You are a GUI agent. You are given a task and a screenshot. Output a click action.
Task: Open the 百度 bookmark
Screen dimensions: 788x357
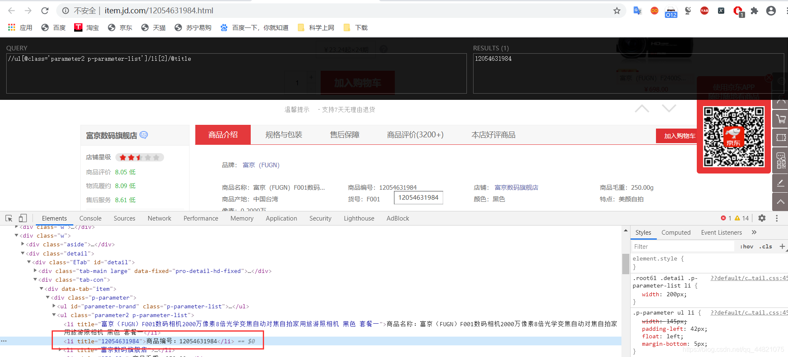pos(53,27)
